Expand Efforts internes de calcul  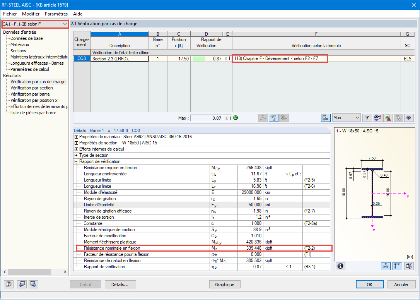pos(76,149)
